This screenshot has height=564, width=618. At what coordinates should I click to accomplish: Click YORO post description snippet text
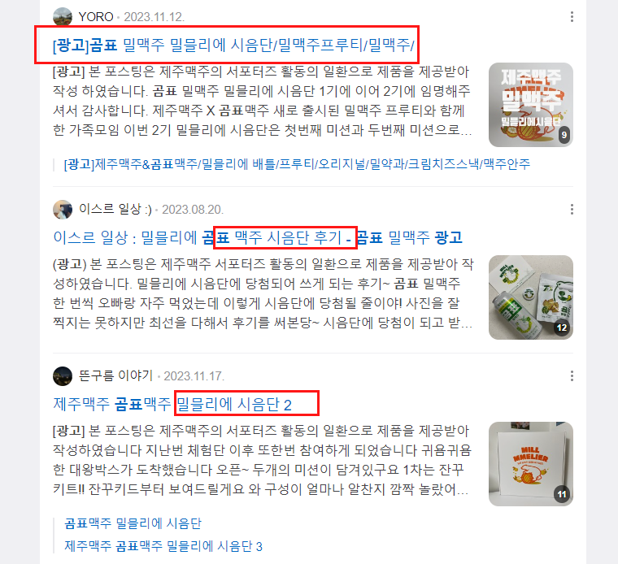coord(263,101)
